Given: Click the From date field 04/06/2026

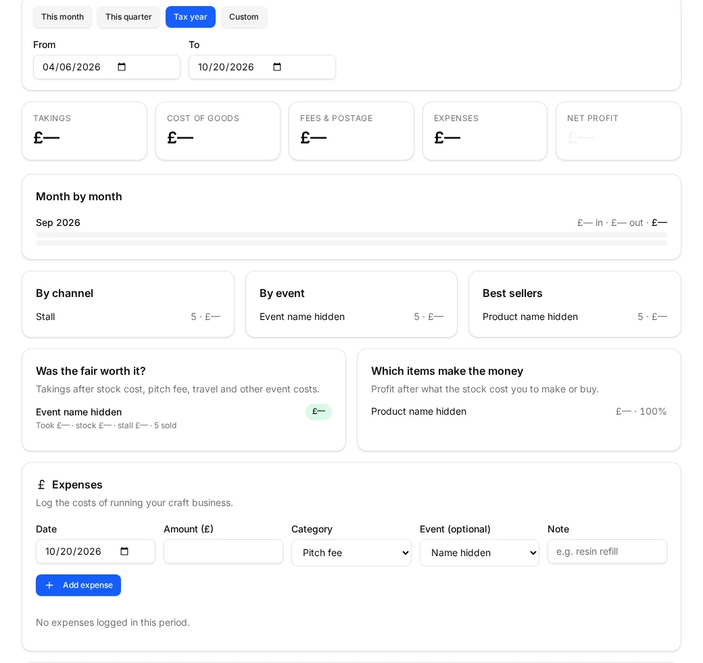Looking at the screenshot, I should (x=107, y=67).
